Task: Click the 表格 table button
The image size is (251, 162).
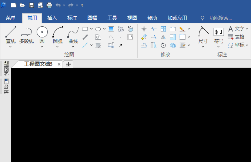Action: pyautogui.click(x=236, y=37)
